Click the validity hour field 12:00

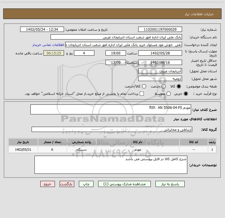116,62
